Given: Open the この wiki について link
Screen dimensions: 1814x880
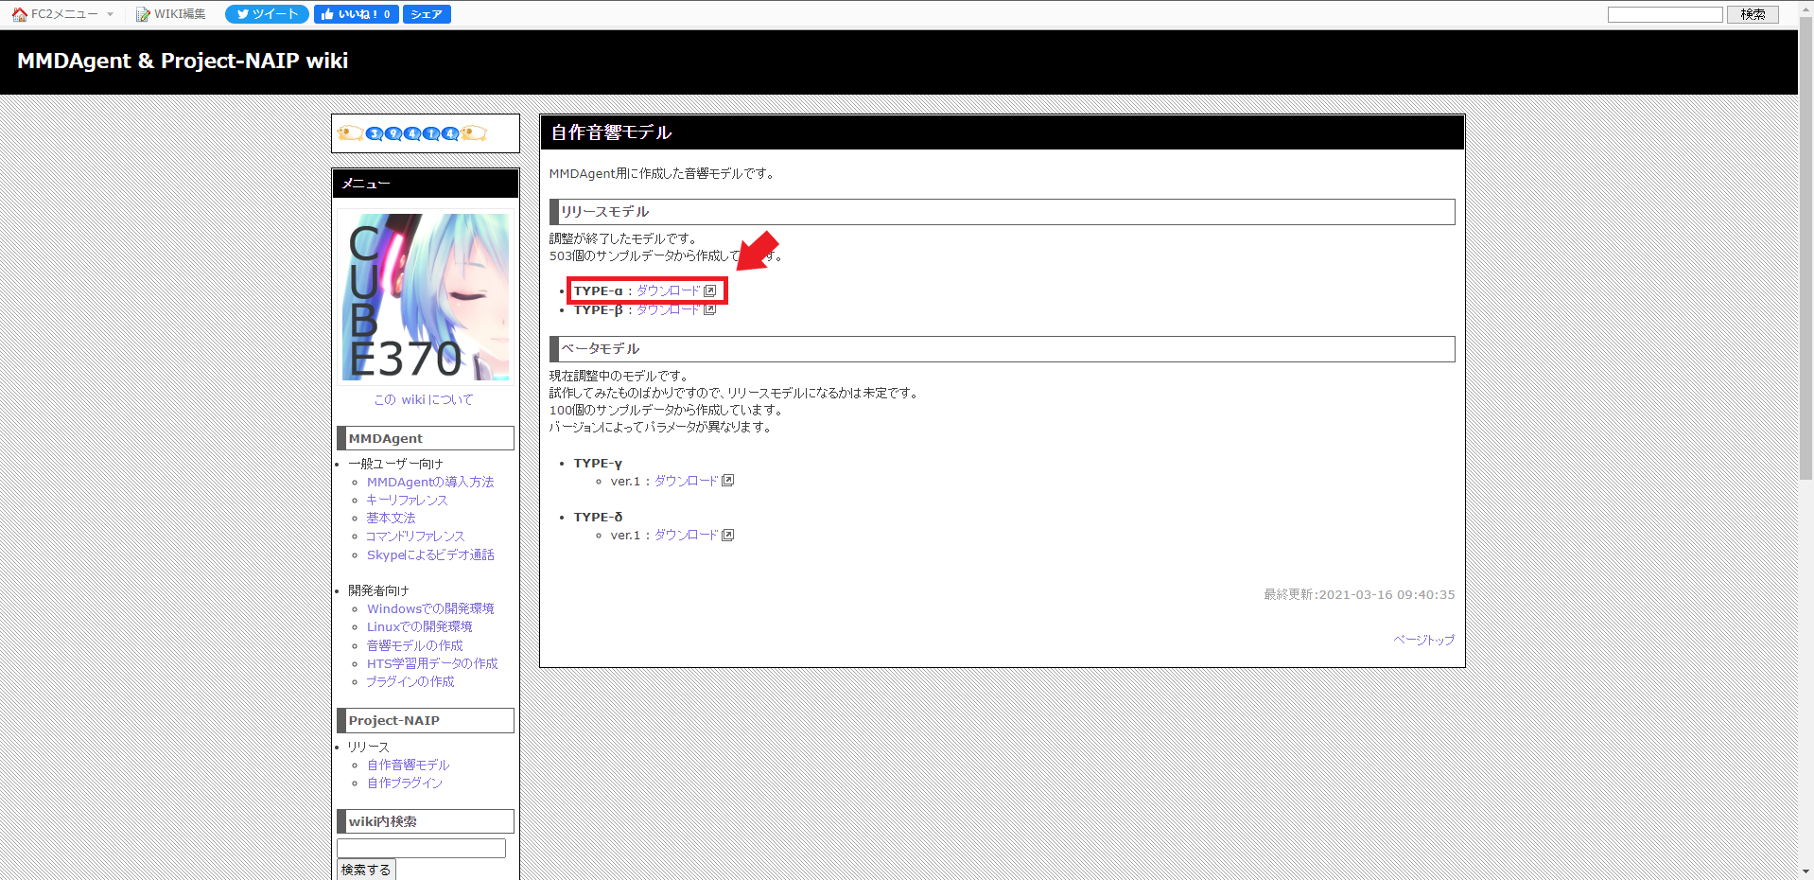Looking at the screenshot, I should (x=424, y=399).
